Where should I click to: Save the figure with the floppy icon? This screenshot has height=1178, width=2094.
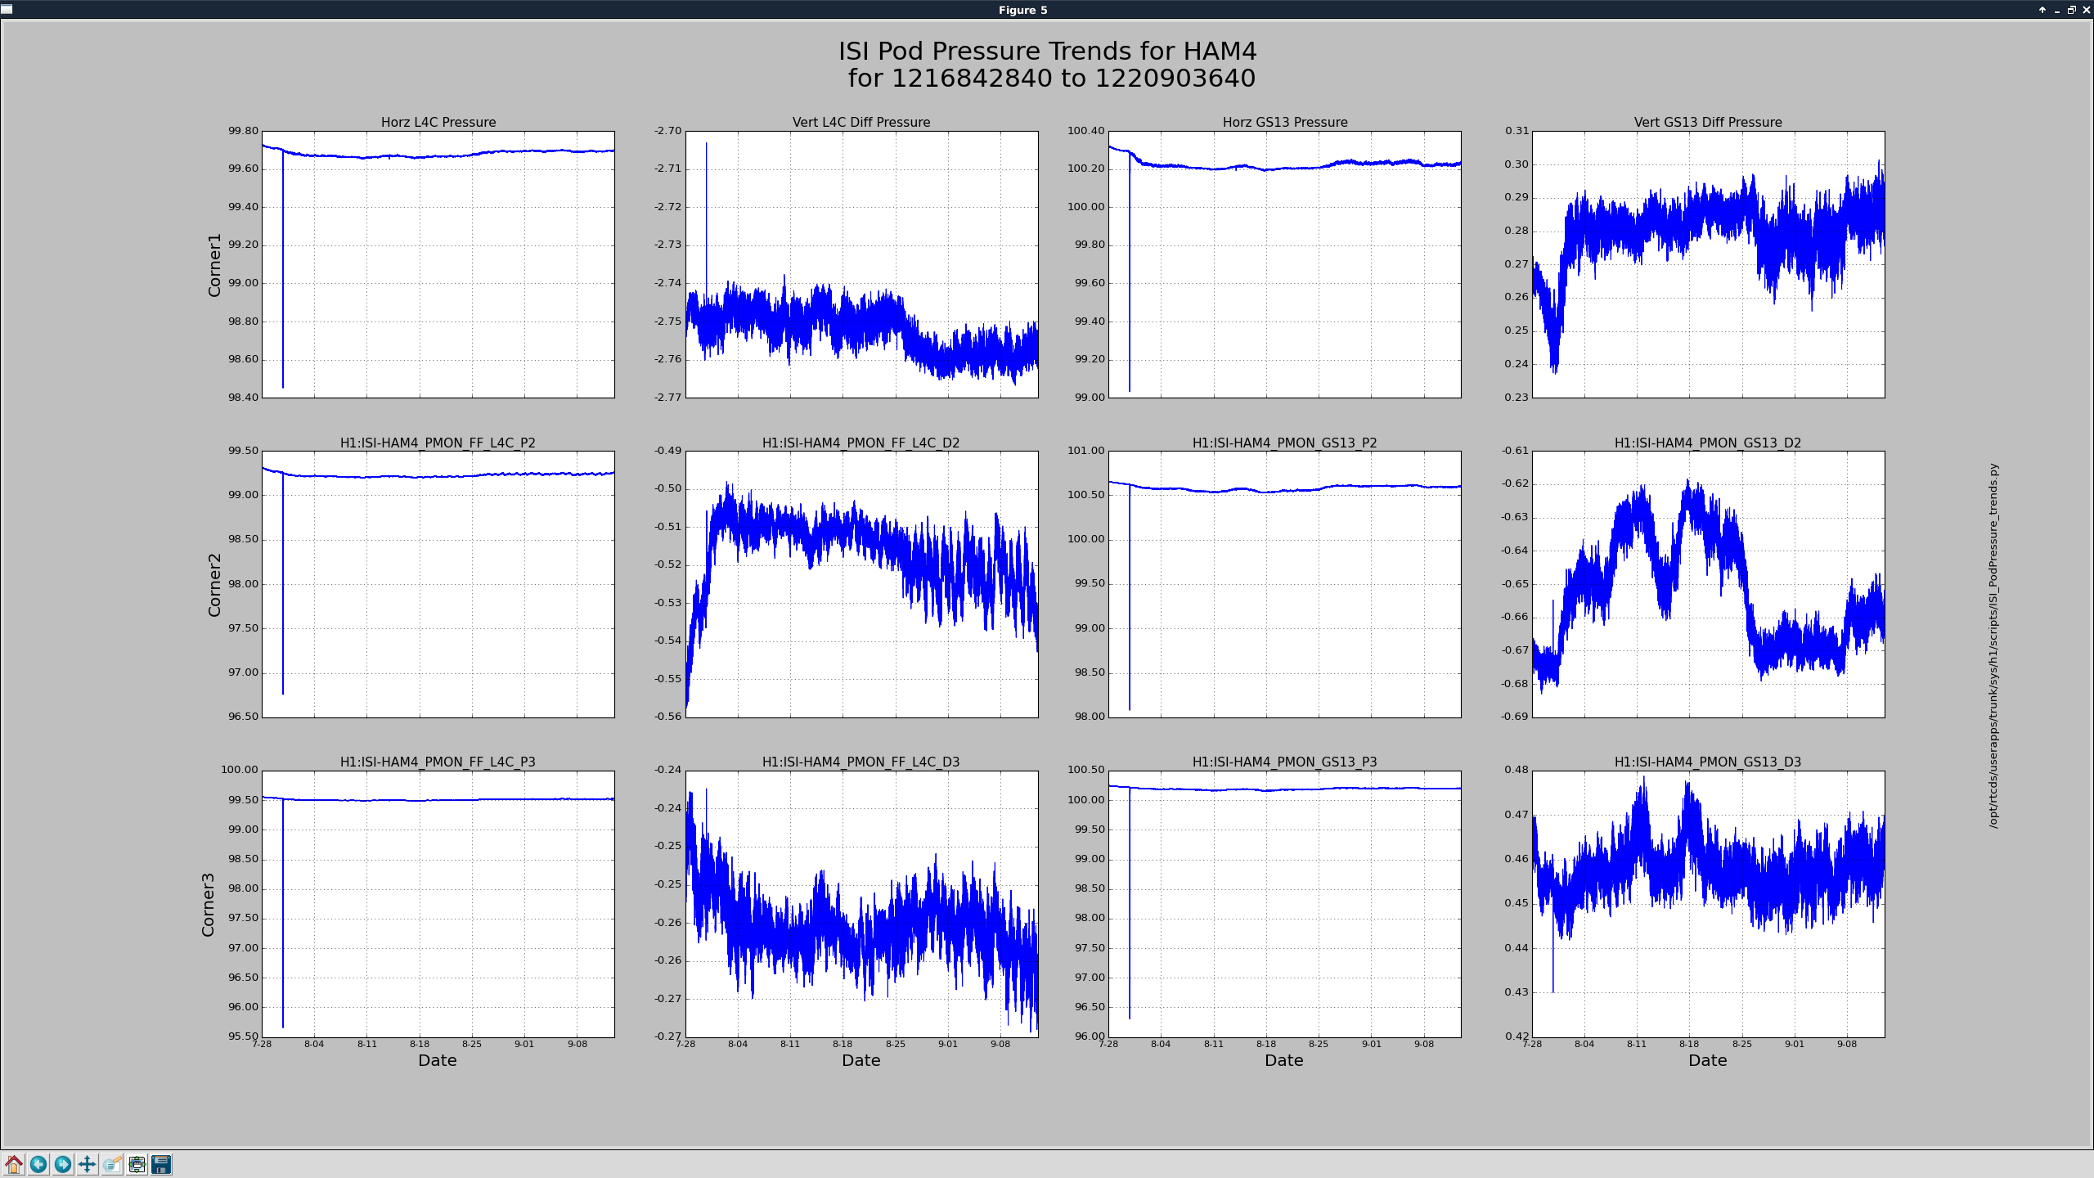point(161,1164)
